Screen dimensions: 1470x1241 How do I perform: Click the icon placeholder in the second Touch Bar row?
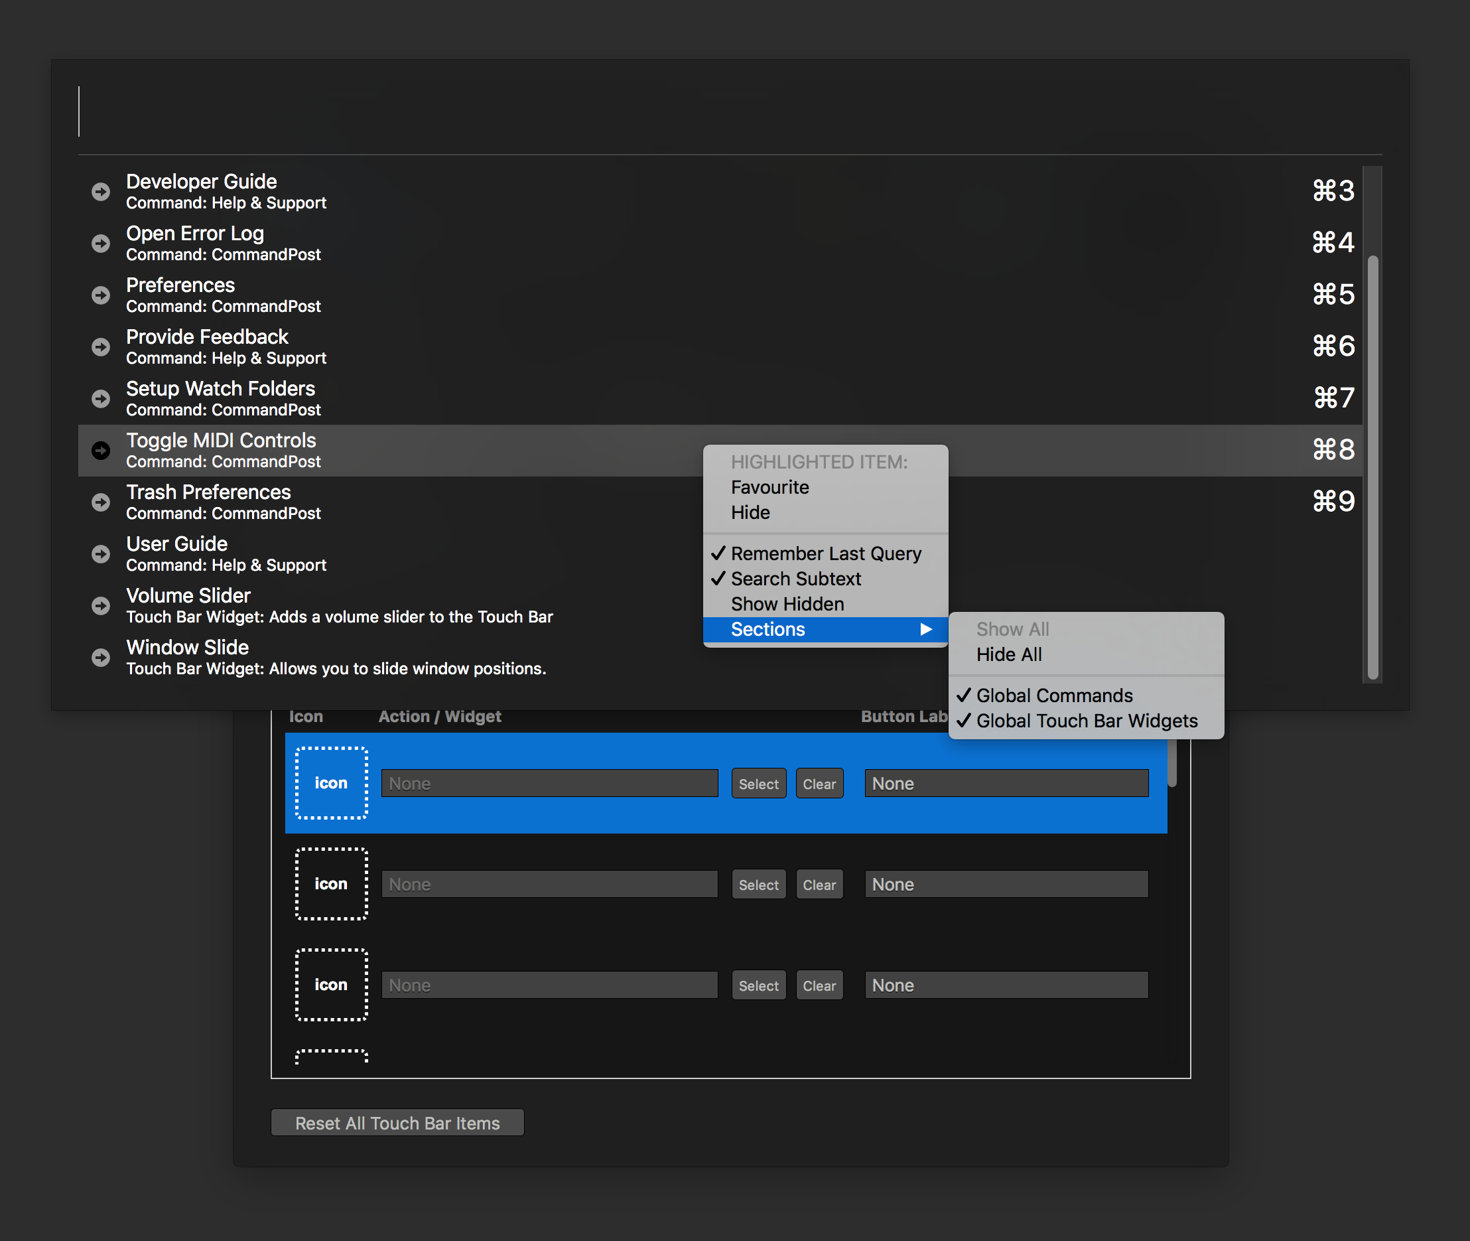(x=330, y=883)
